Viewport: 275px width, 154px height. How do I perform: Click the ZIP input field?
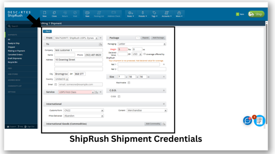click(80, 74)
